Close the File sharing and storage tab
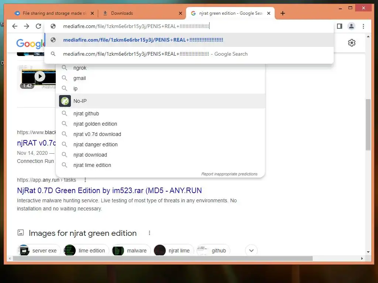Screen dimensions: 378x283 click(x=92, y=14)
